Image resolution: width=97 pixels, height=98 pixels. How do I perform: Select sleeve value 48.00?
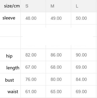pos(31,18)
